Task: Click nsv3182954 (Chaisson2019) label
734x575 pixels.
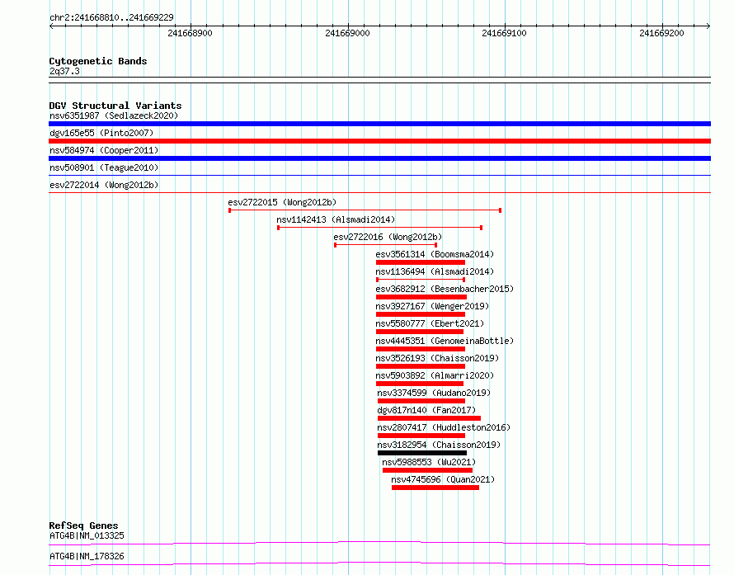Action: point(439,445)
